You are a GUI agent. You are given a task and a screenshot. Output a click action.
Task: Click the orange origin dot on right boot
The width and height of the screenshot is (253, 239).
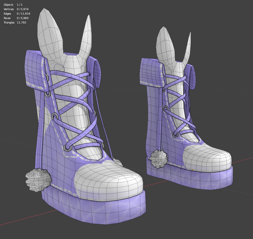pyautogui.click(x=192, y=170)
